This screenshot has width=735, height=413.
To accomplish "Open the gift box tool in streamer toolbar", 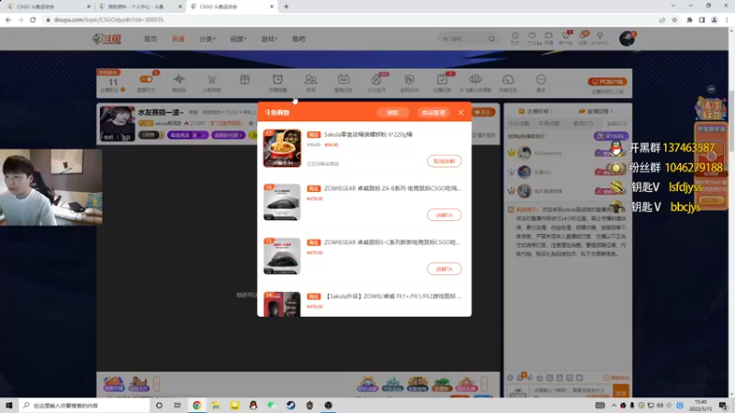I will (244, 79).
